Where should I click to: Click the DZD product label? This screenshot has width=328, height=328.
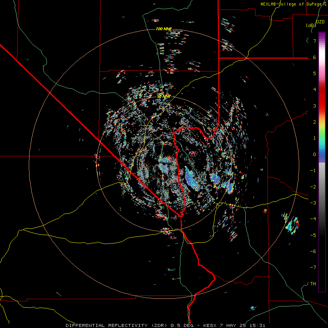point(320,22)
